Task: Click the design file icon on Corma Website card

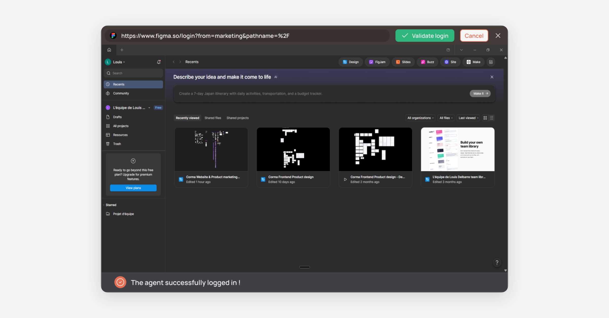Action: coord(181,179)
